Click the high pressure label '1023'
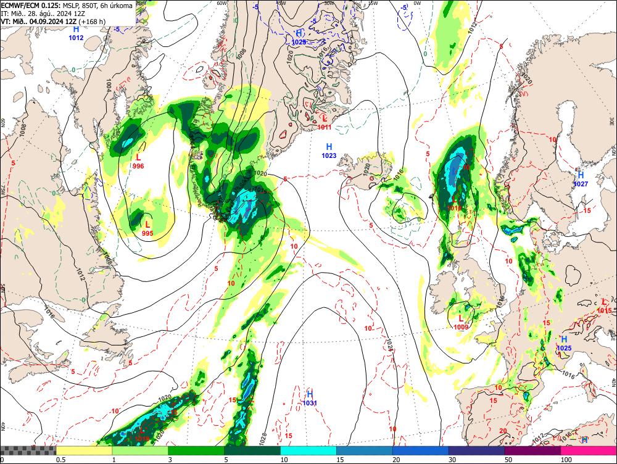This screenshot has width=617, height=464. [329, 155]
